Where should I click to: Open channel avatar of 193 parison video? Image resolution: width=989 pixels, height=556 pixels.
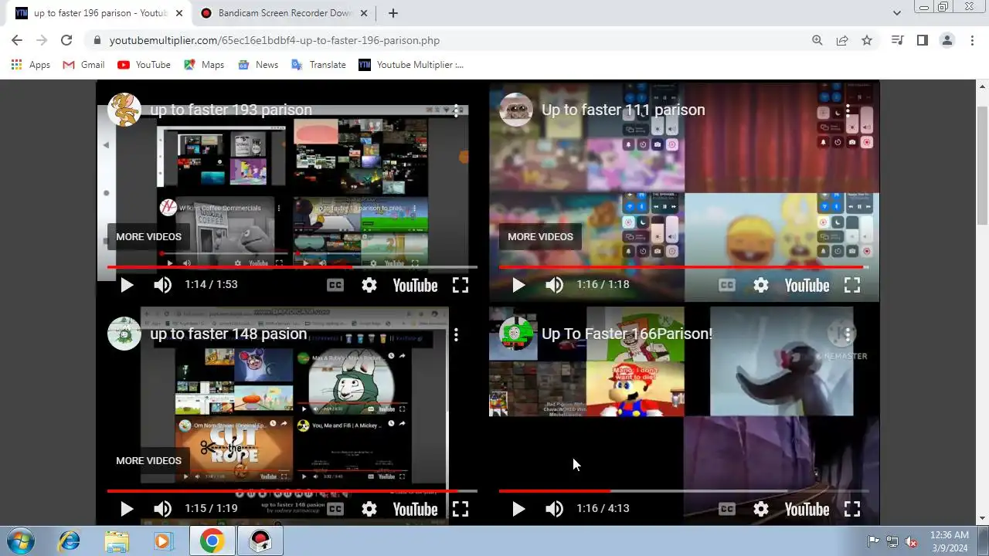click(124, 110)
